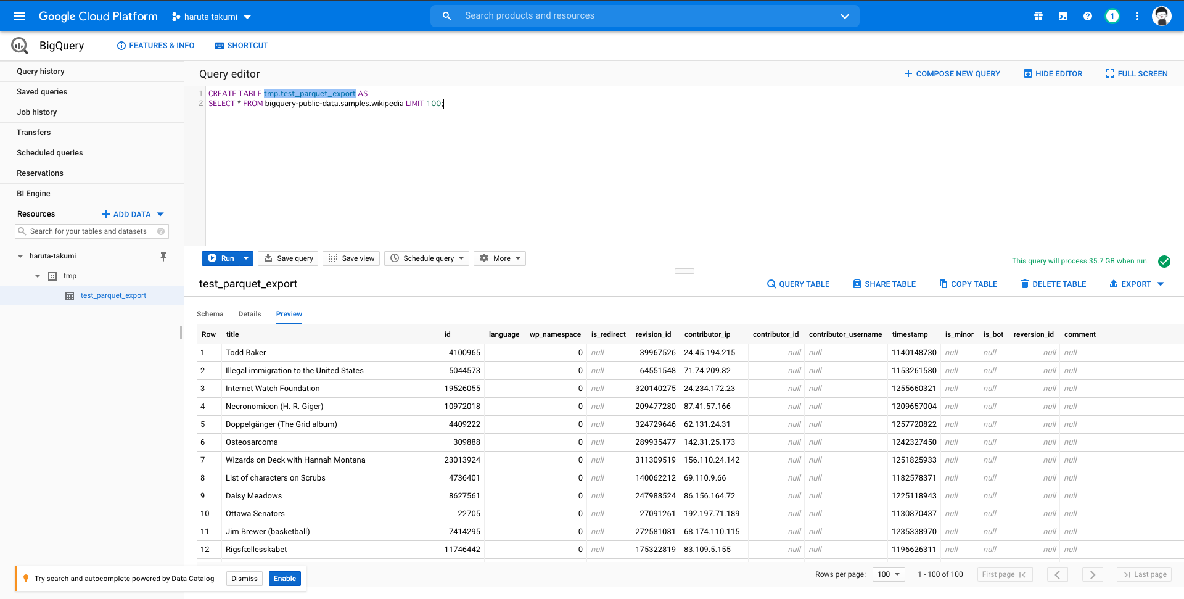
Task: Open Google Cloud help icon
Action: [1087, 15]
